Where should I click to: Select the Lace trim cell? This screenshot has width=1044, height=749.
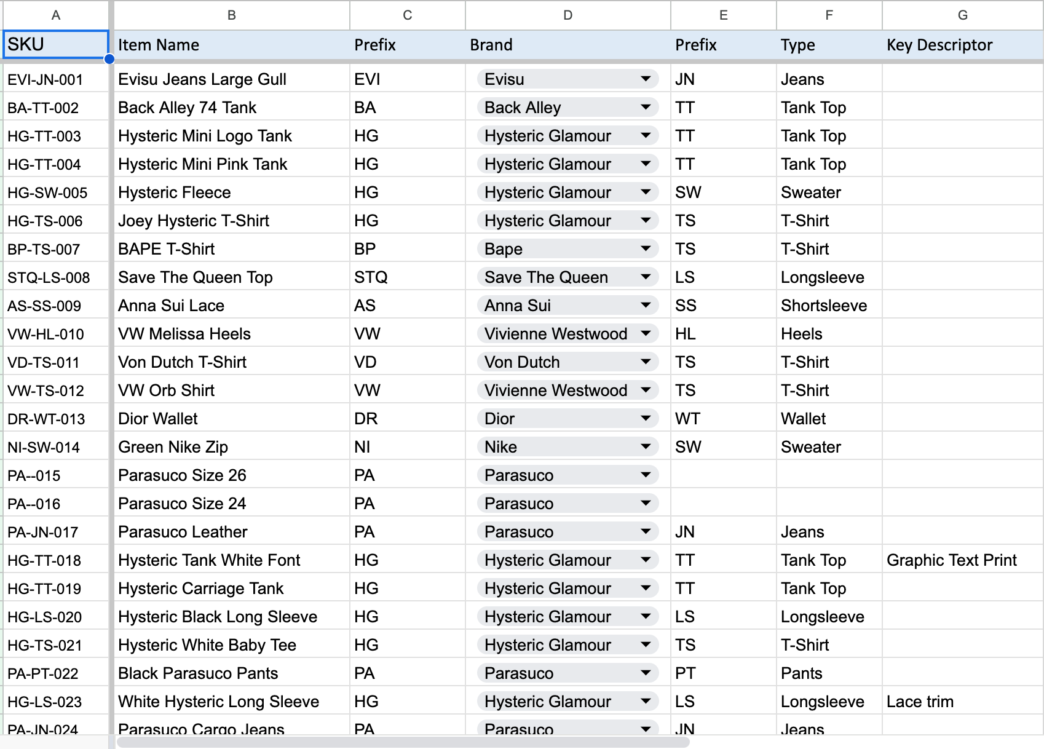pos(962,702)
